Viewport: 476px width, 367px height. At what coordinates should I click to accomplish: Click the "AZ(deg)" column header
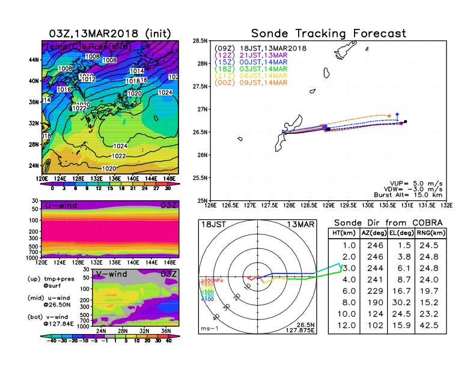374,233
